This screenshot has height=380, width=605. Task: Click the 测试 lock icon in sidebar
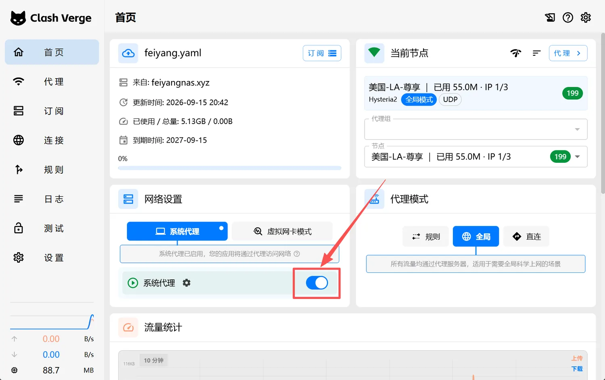(x=19, y=228)
